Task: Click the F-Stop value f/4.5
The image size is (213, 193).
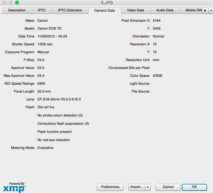Action: pos(41,60)
